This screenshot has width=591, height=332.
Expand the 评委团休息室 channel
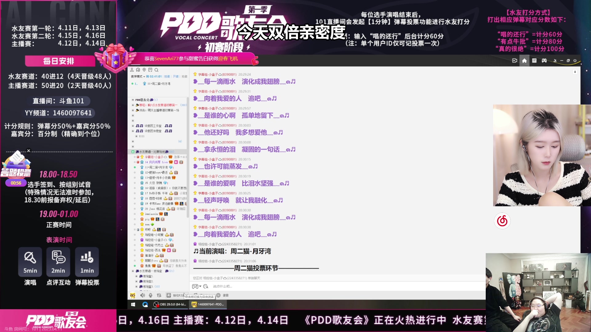[x=133, y=131]
